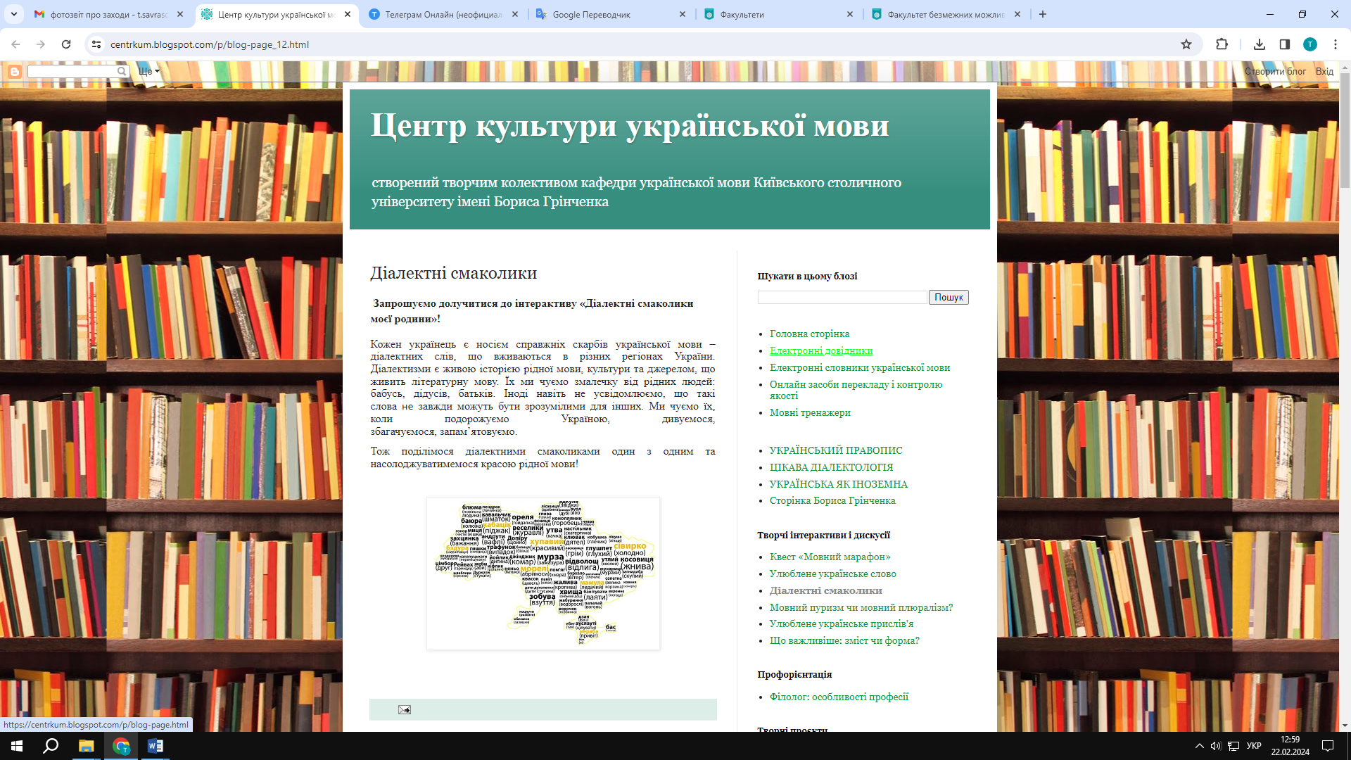1351x760 pixels.
Task: Click the orange Blogger logo icon
Action: pyautogui.click(x=14, y=71)
